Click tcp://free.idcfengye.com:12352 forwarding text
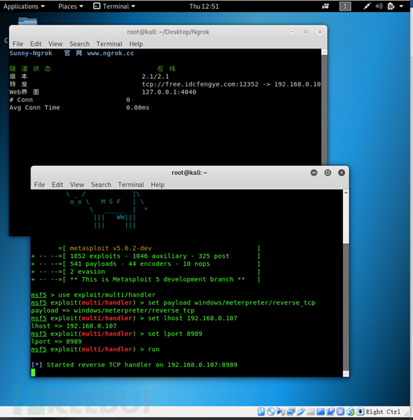The height and width of the screenshot is (420, 413). point(200,84)
